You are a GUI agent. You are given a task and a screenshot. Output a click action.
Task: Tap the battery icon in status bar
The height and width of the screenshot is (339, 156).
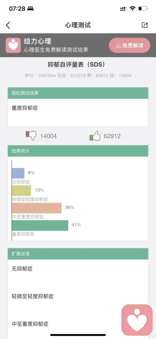pos(143,9)
